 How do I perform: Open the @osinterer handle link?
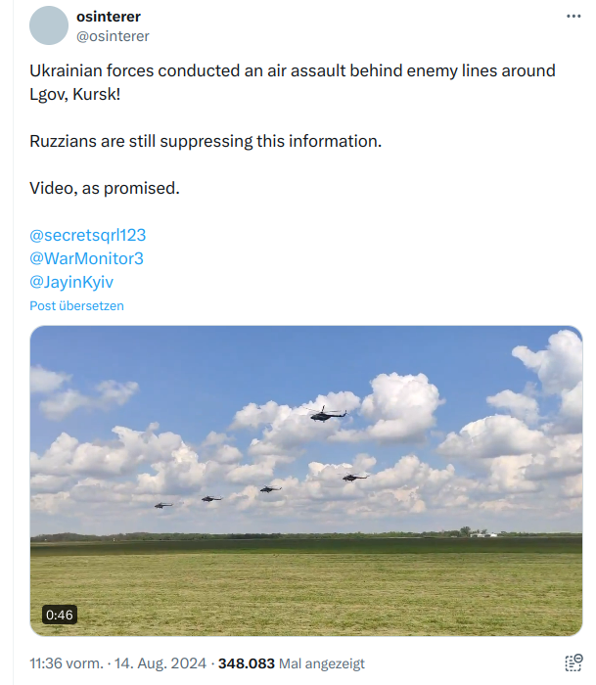click(113, 35)
